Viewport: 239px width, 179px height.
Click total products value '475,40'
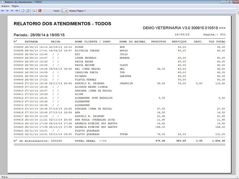click(x=160, y=141)
